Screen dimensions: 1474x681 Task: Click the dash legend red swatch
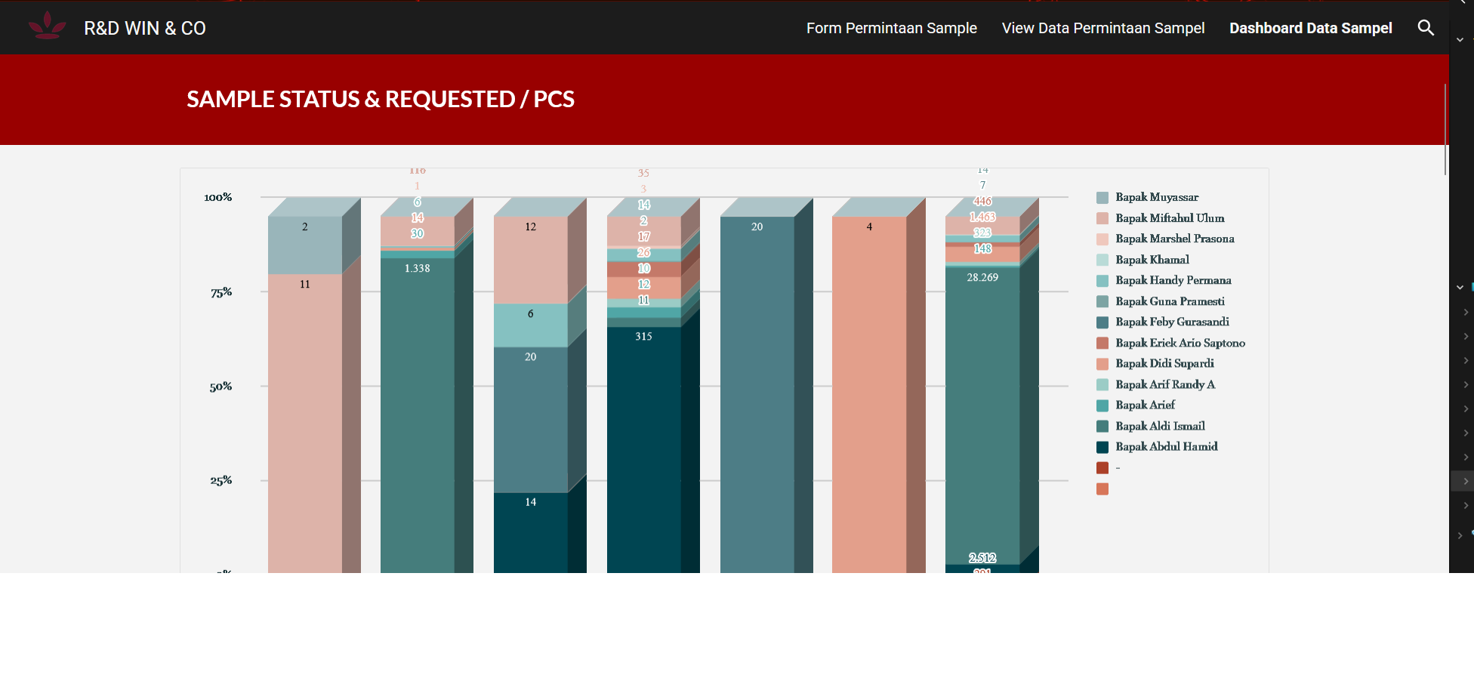(1102, 468)
